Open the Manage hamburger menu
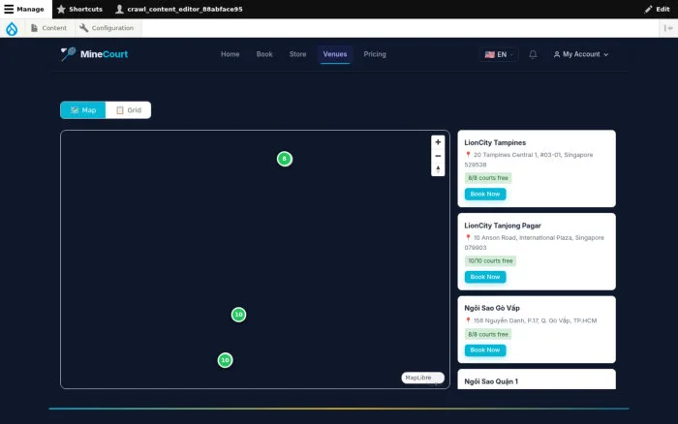 click(x=24, y=9)
